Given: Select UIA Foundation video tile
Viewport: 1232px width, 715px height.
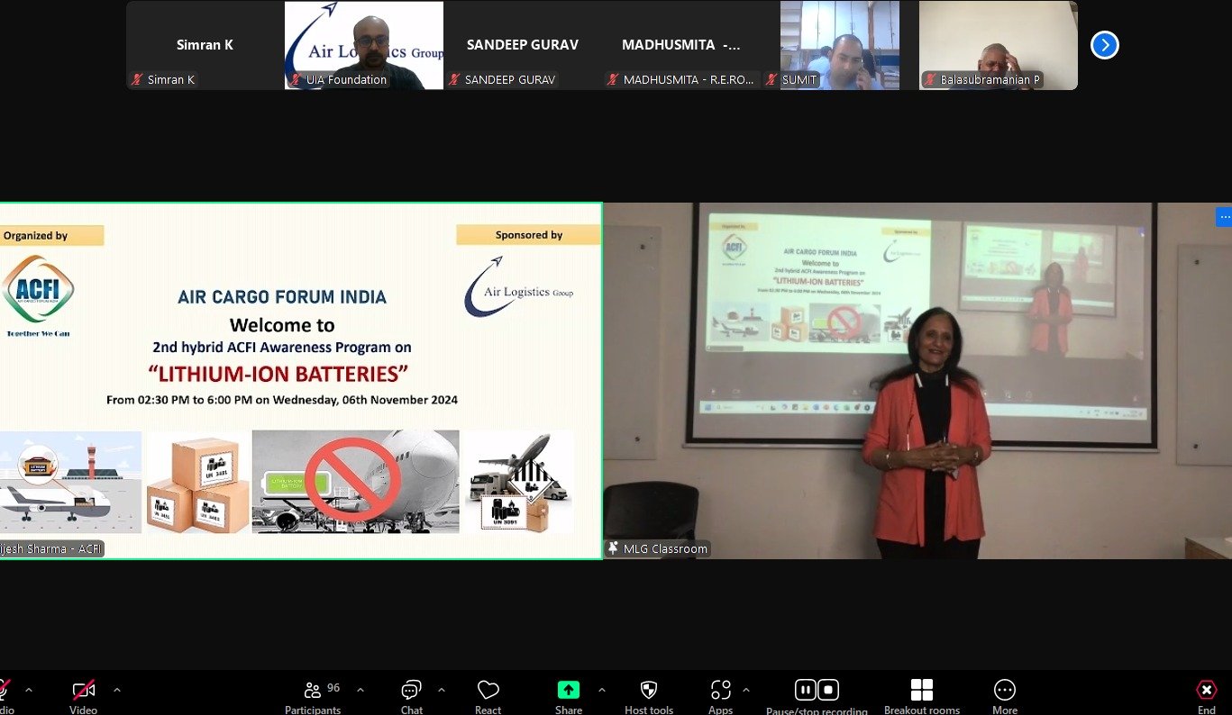Looking at the screenshot, I should [364, 45].
